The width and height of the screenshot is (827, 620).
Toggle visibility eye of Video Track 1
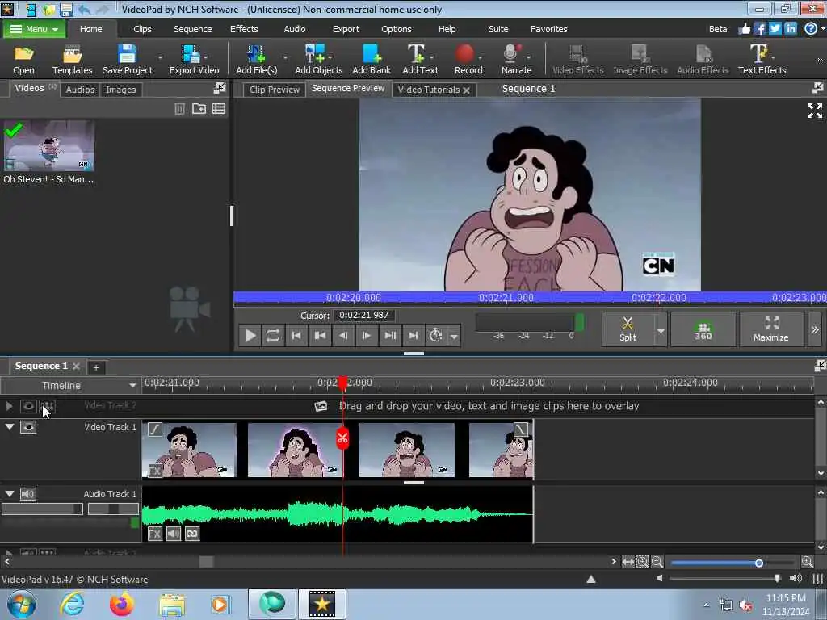click(x=28, y=427)
